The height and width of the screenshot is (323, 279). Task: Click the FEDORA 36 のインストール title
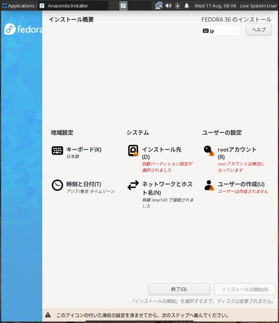tap(236, 19)
